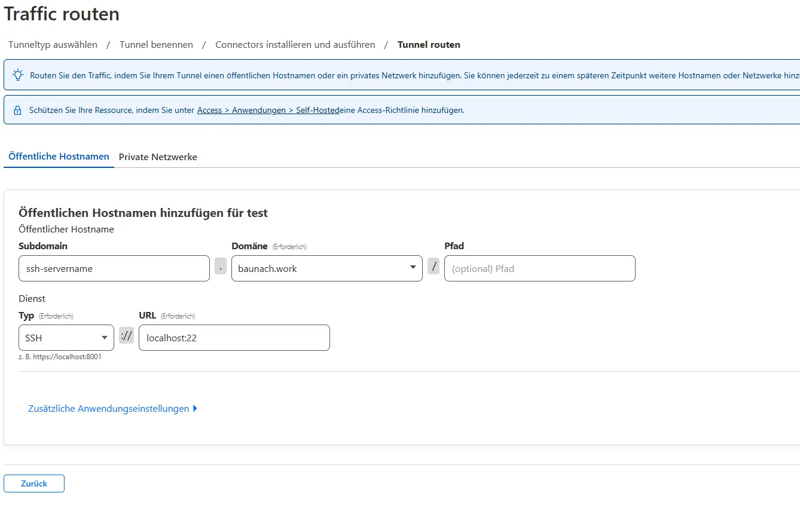This screenshot has width=800, height=508.
Task: Go to the Tunnel benennen step
Action: coord(156,45)
